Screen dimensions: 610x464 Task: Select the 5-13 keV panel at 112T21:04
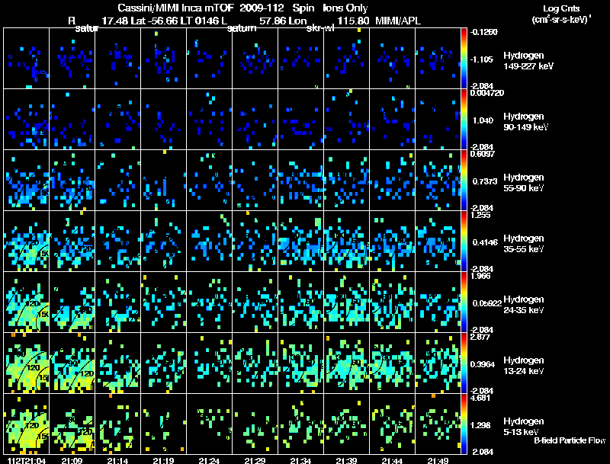tap(27, 424)
